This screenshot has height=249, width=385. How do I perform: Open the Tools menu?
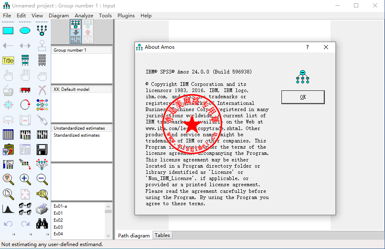(105, 16)
